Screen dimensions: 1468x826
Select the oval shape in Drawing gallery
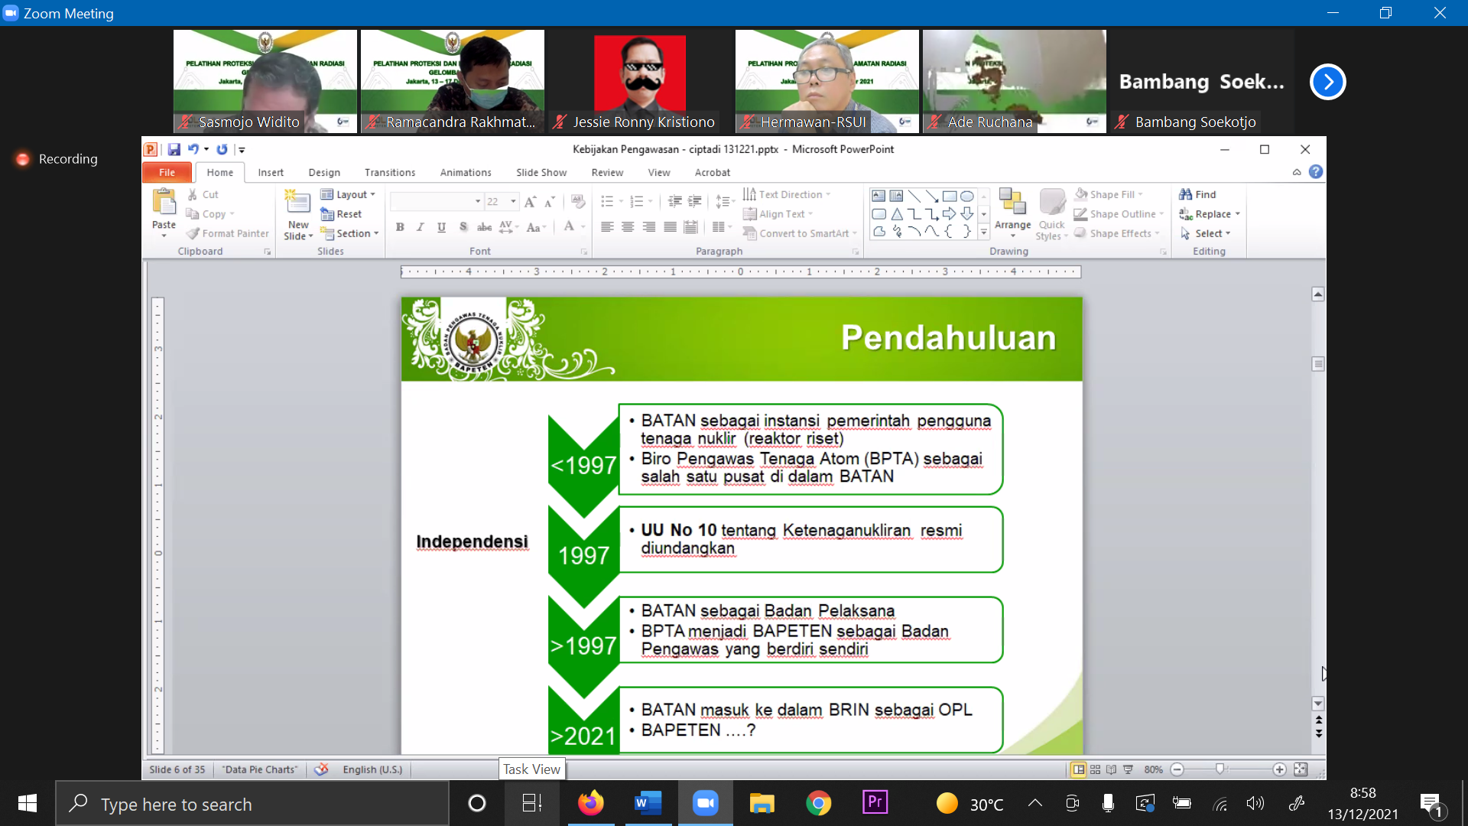coord(966,196)
